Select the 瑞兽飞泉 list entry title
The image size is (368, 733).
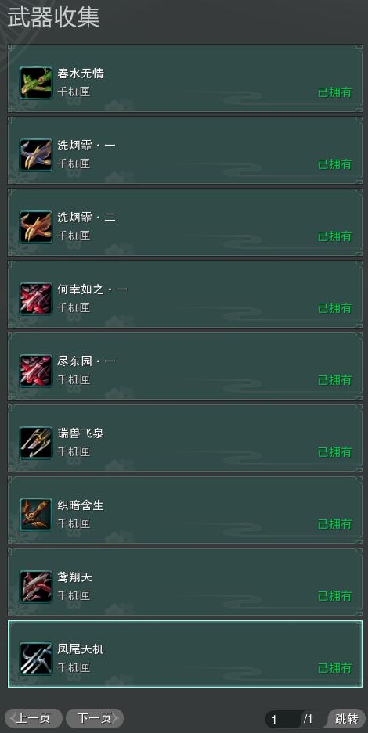(81, 433)
